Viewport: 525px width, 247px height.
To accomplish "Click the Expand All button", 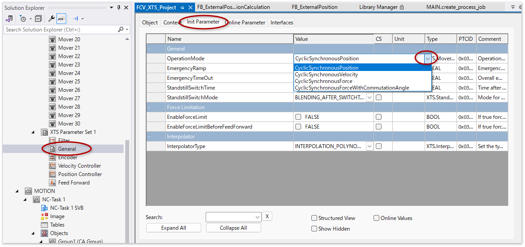I will click(x=173, y=228).
